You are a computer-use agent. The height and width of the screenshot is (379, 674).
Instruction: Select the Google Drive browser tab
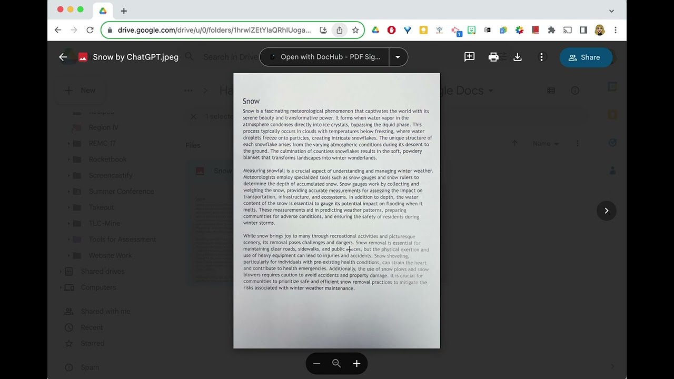point(103,11)
